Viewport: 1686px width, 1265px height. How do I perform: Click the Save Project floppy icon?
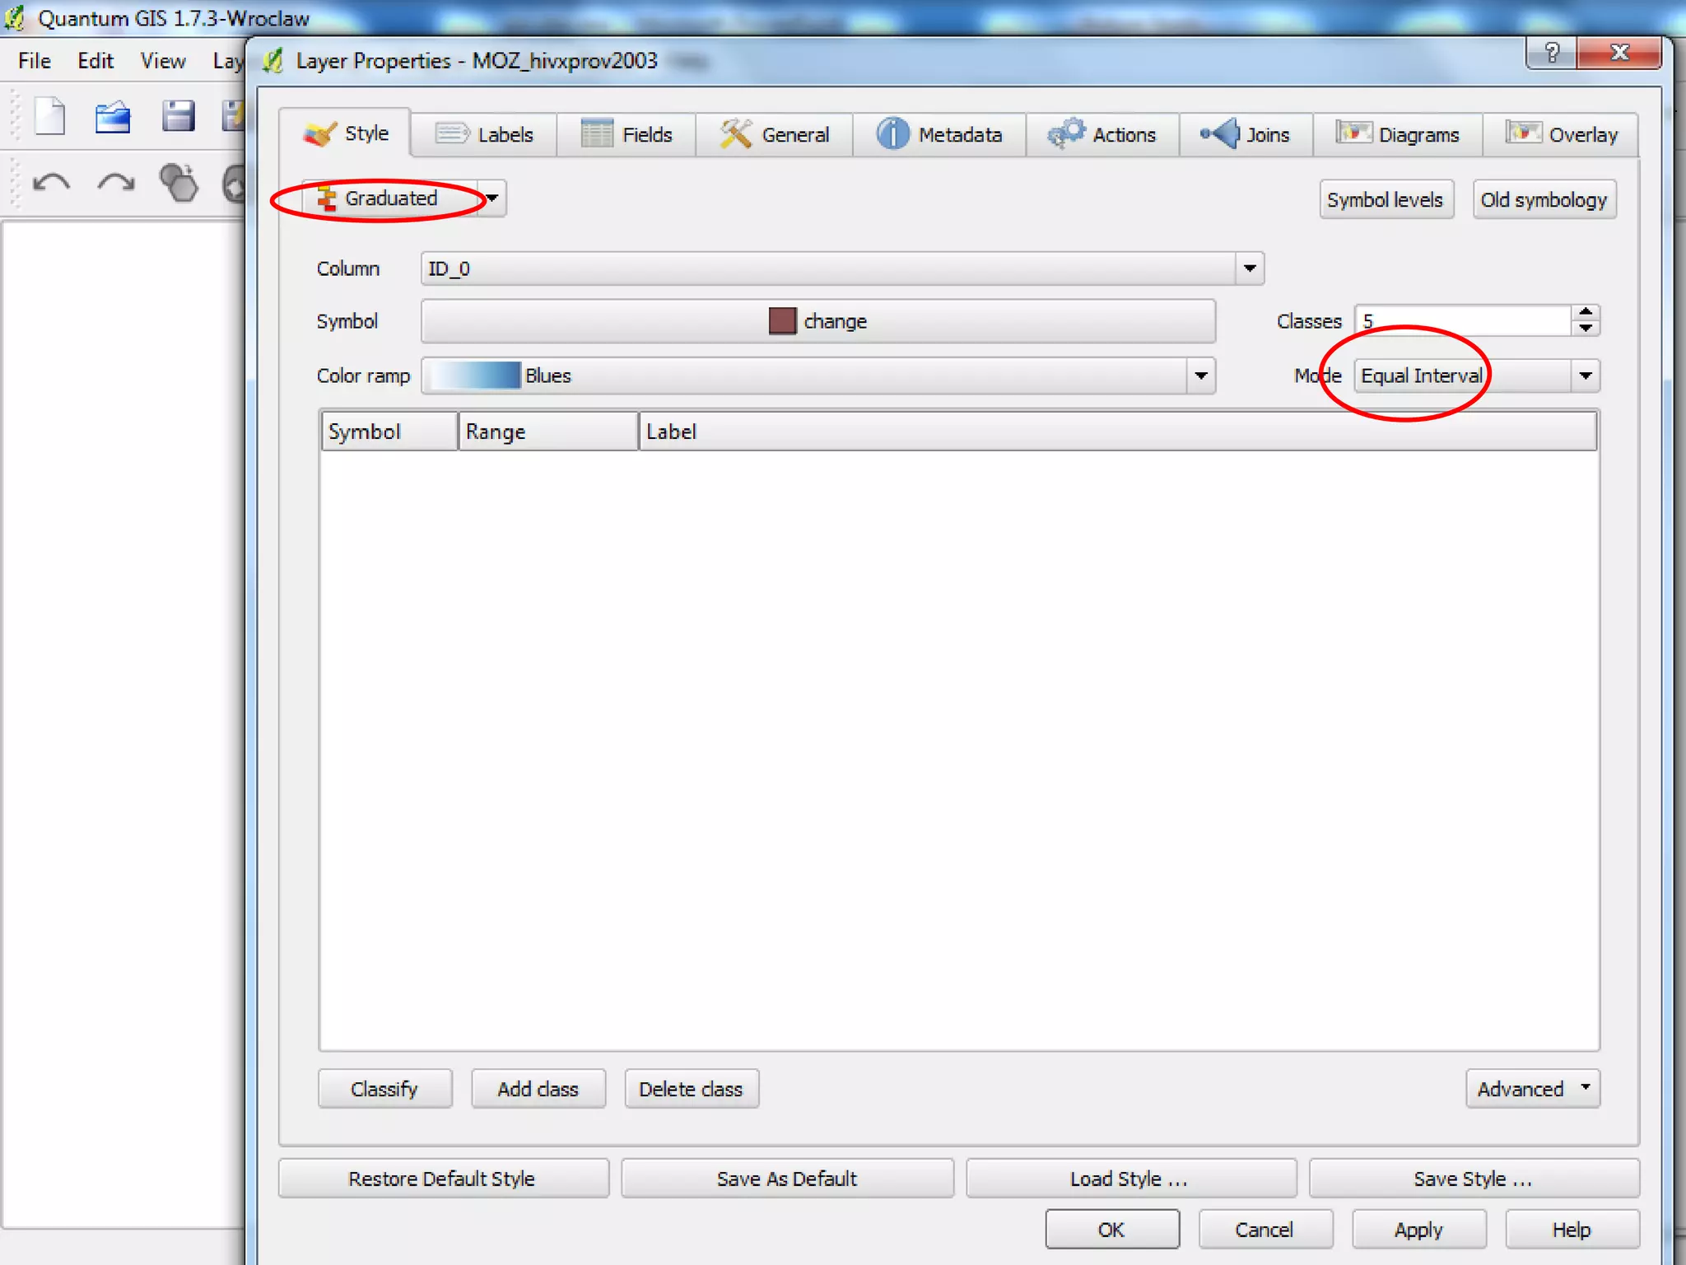coord(178,117)
